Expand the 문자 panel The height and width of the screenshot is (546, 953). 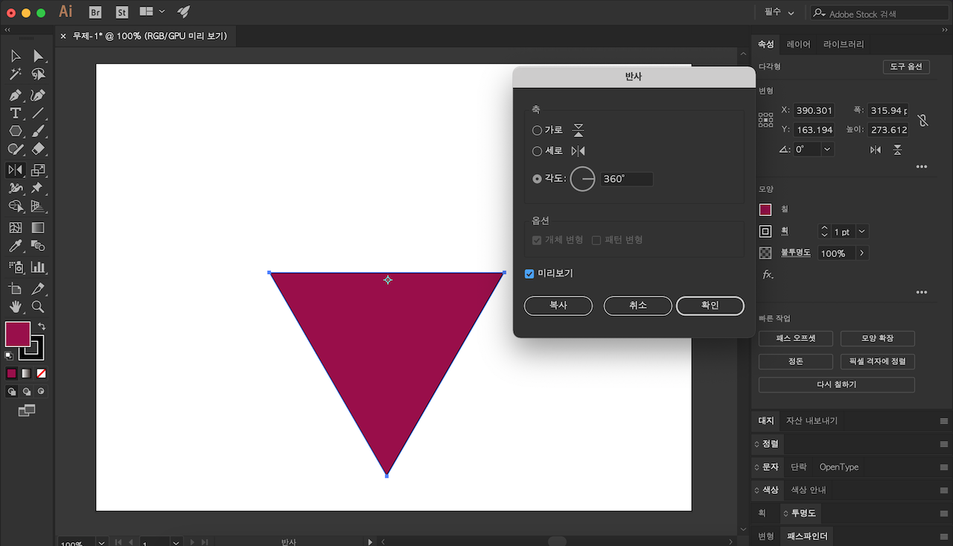click(x=767, y=467)
